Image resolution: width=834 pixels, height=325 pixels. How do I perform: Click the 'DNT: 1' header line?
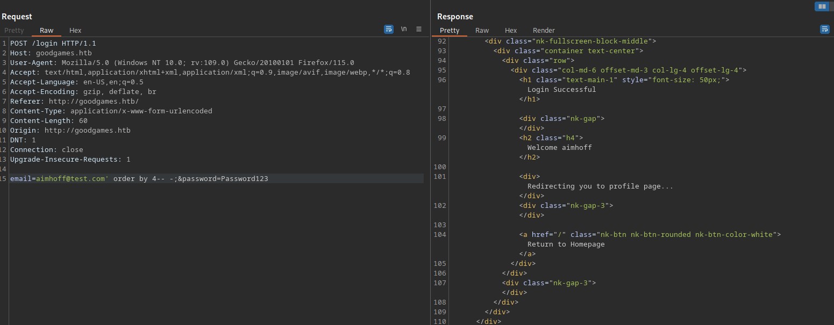click(23, 140)
